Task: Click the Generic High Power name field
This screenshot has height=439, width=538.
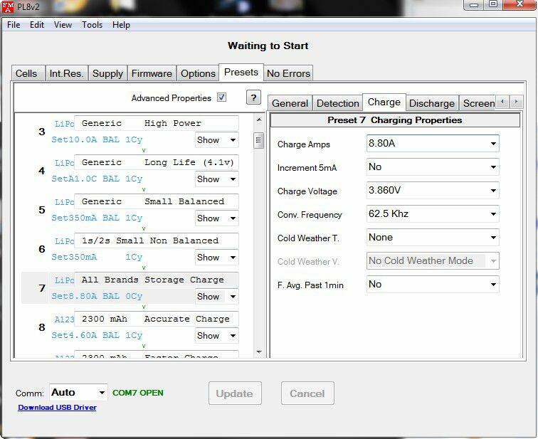Action: [x=156, y=123]
